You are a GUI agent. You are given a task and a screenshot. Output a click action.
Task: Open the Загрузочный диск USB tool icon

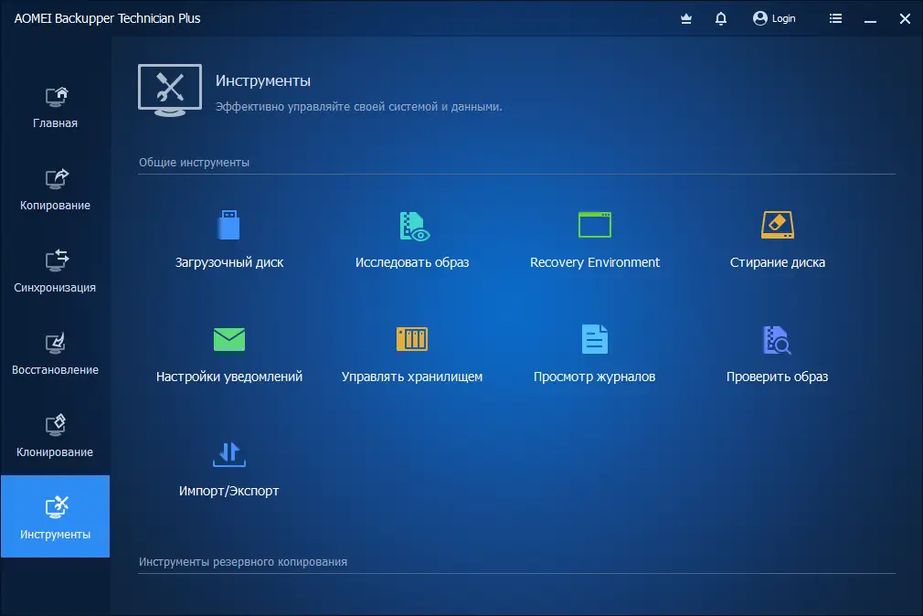point(228,225)
